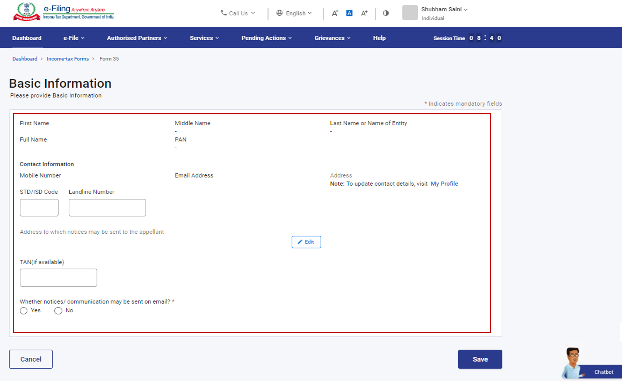Screen dimensions: 622x381
Task: Click the default font size icon
Action: point(349,13)
